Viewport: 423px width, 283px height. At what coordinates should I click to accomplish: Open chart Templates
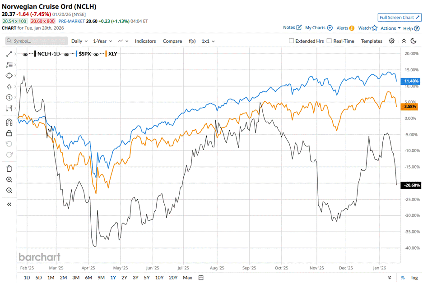[372, 41]
